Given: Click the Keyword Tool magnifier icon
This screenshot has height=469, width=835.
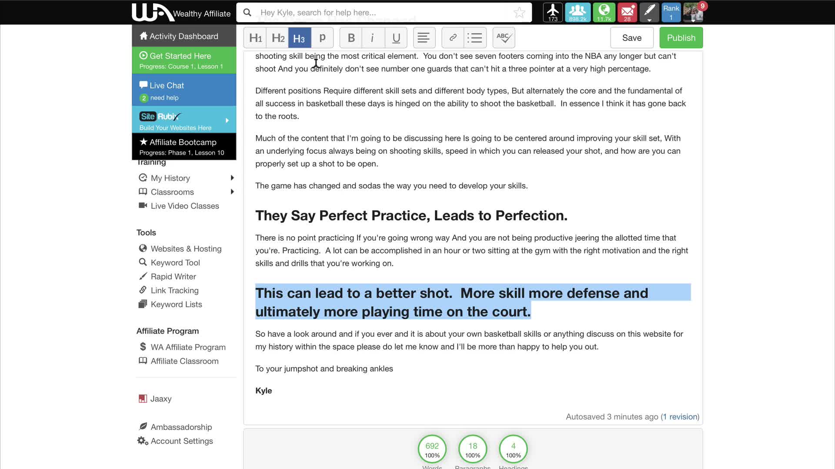Looking at the screenshot, I should click(x=143, y=262).
